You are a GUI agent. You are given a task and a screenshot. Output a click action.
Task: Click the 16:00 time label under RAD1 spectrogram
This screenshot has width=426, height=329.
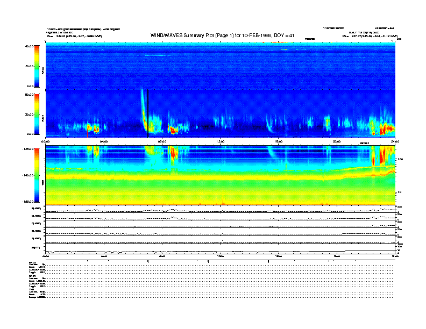point(279,141)
